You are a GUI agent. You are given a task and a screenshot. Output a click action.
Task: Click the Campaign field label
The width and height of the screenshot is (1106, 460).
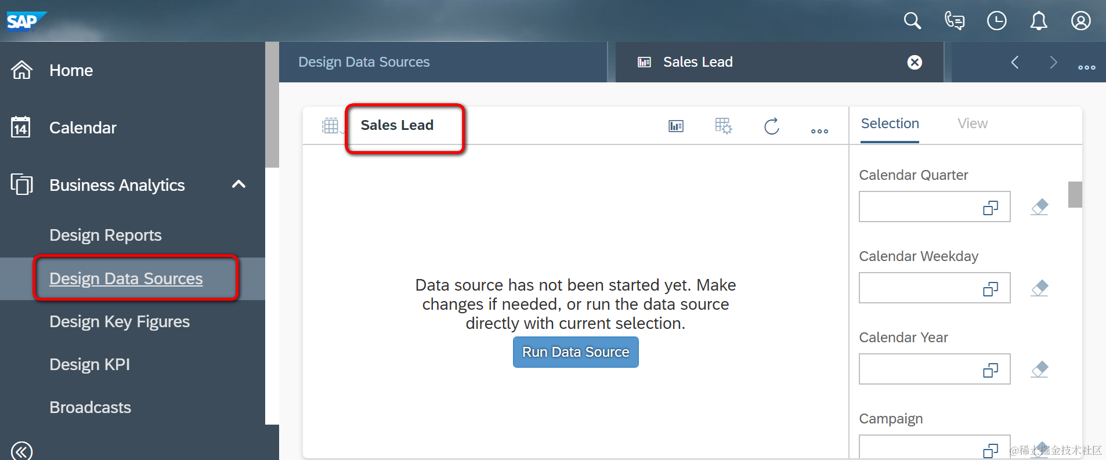(891, 419)
